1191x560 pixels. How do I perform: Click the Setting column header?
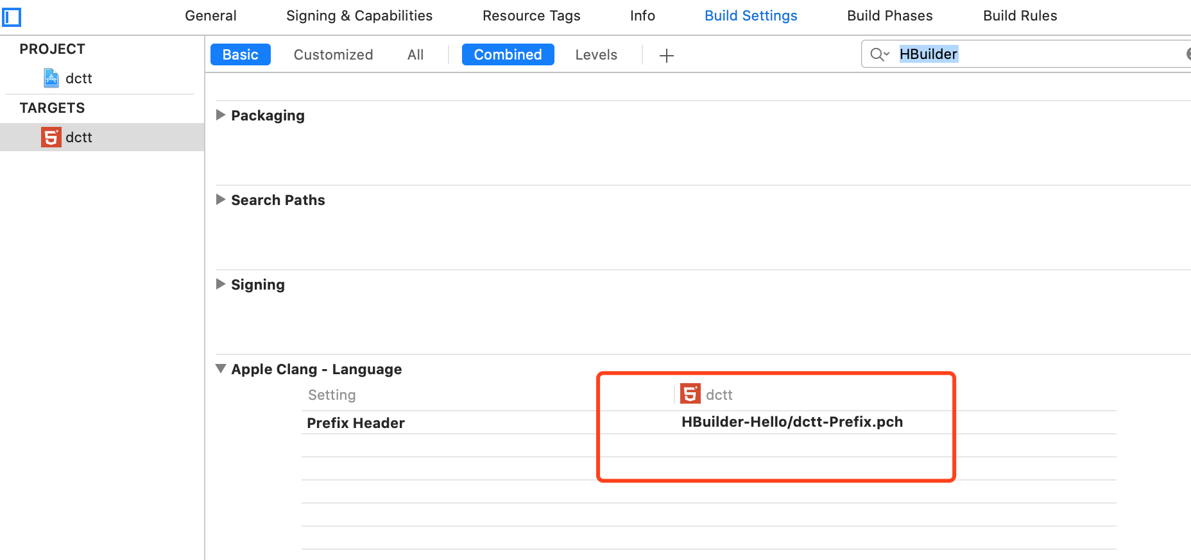[x=332, y=395]
